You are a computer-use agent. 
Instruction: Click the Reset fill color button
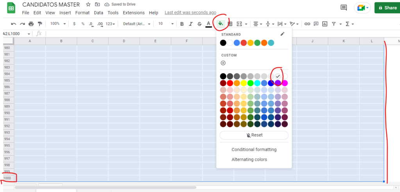click(x=254, y=135)
